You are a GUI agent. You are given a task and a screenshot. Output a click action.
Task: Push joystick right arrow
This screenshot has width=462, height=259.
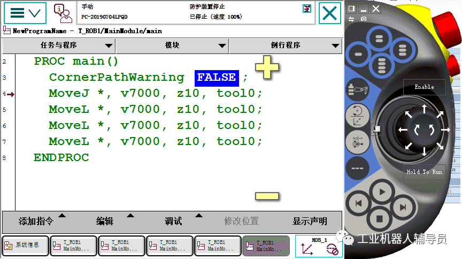coord(445,130)
